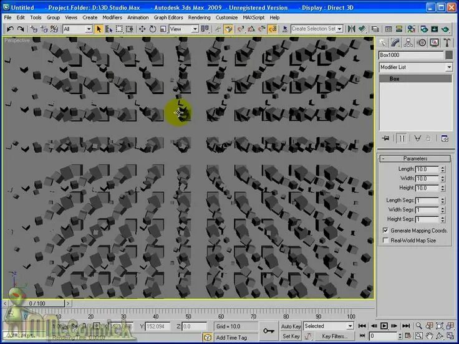Open Select by Name list icon
This screenshot has height=344, width=459.
click(x=109, y=29)
